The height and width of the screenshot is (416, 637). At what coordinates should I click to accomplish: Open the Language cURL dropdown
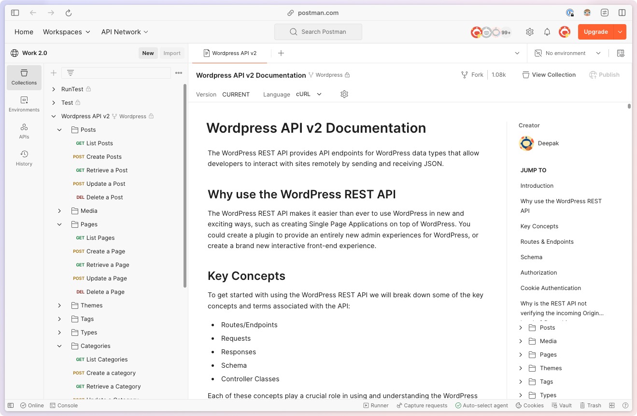tap(309, 94)
